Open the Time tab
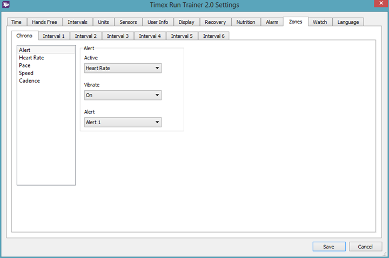Screen dimensions: 389x258 point(17,22)
